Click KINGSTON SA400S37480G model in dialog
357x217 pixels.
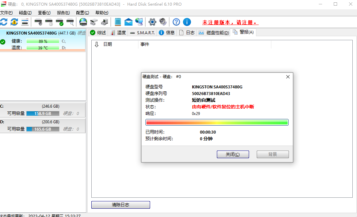click(217, 87)
